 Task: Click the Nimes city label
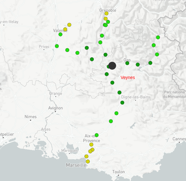coord(31,117)
